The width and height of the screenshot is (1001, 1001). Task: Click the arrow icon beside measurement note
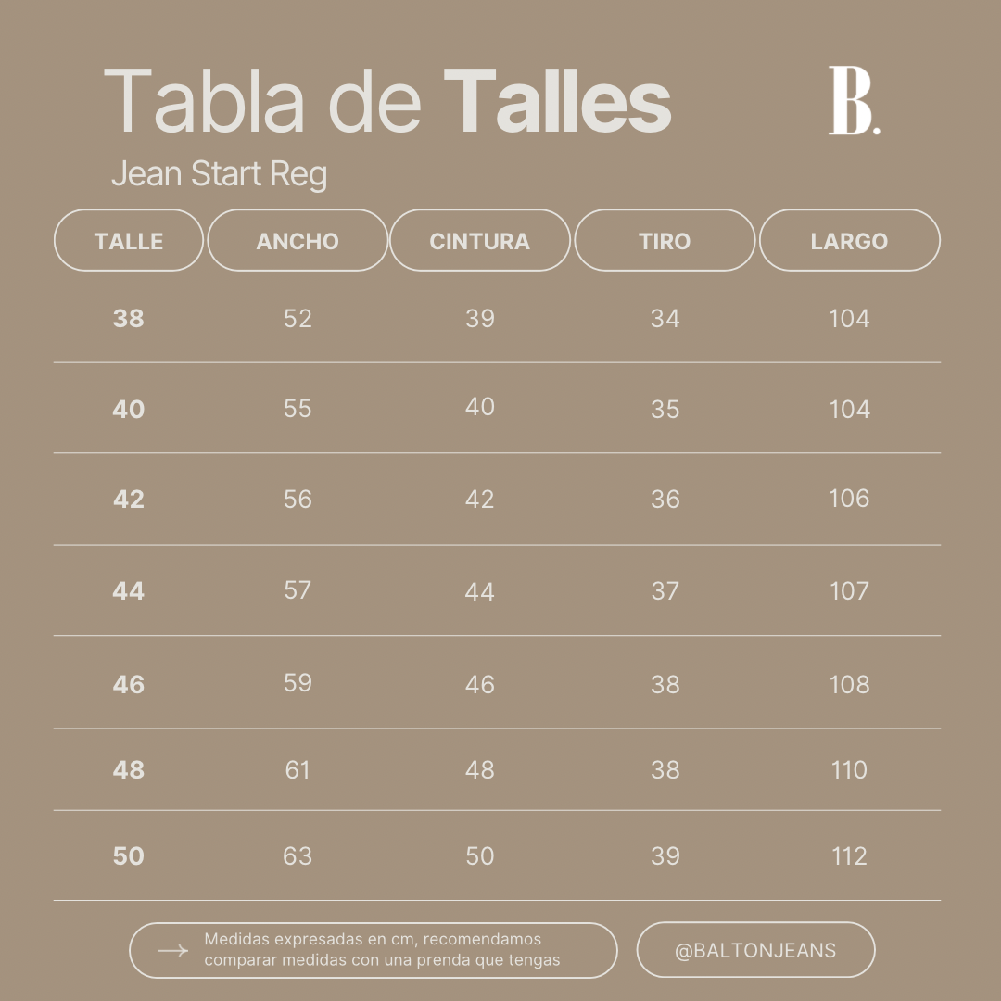tap(172, 951)
